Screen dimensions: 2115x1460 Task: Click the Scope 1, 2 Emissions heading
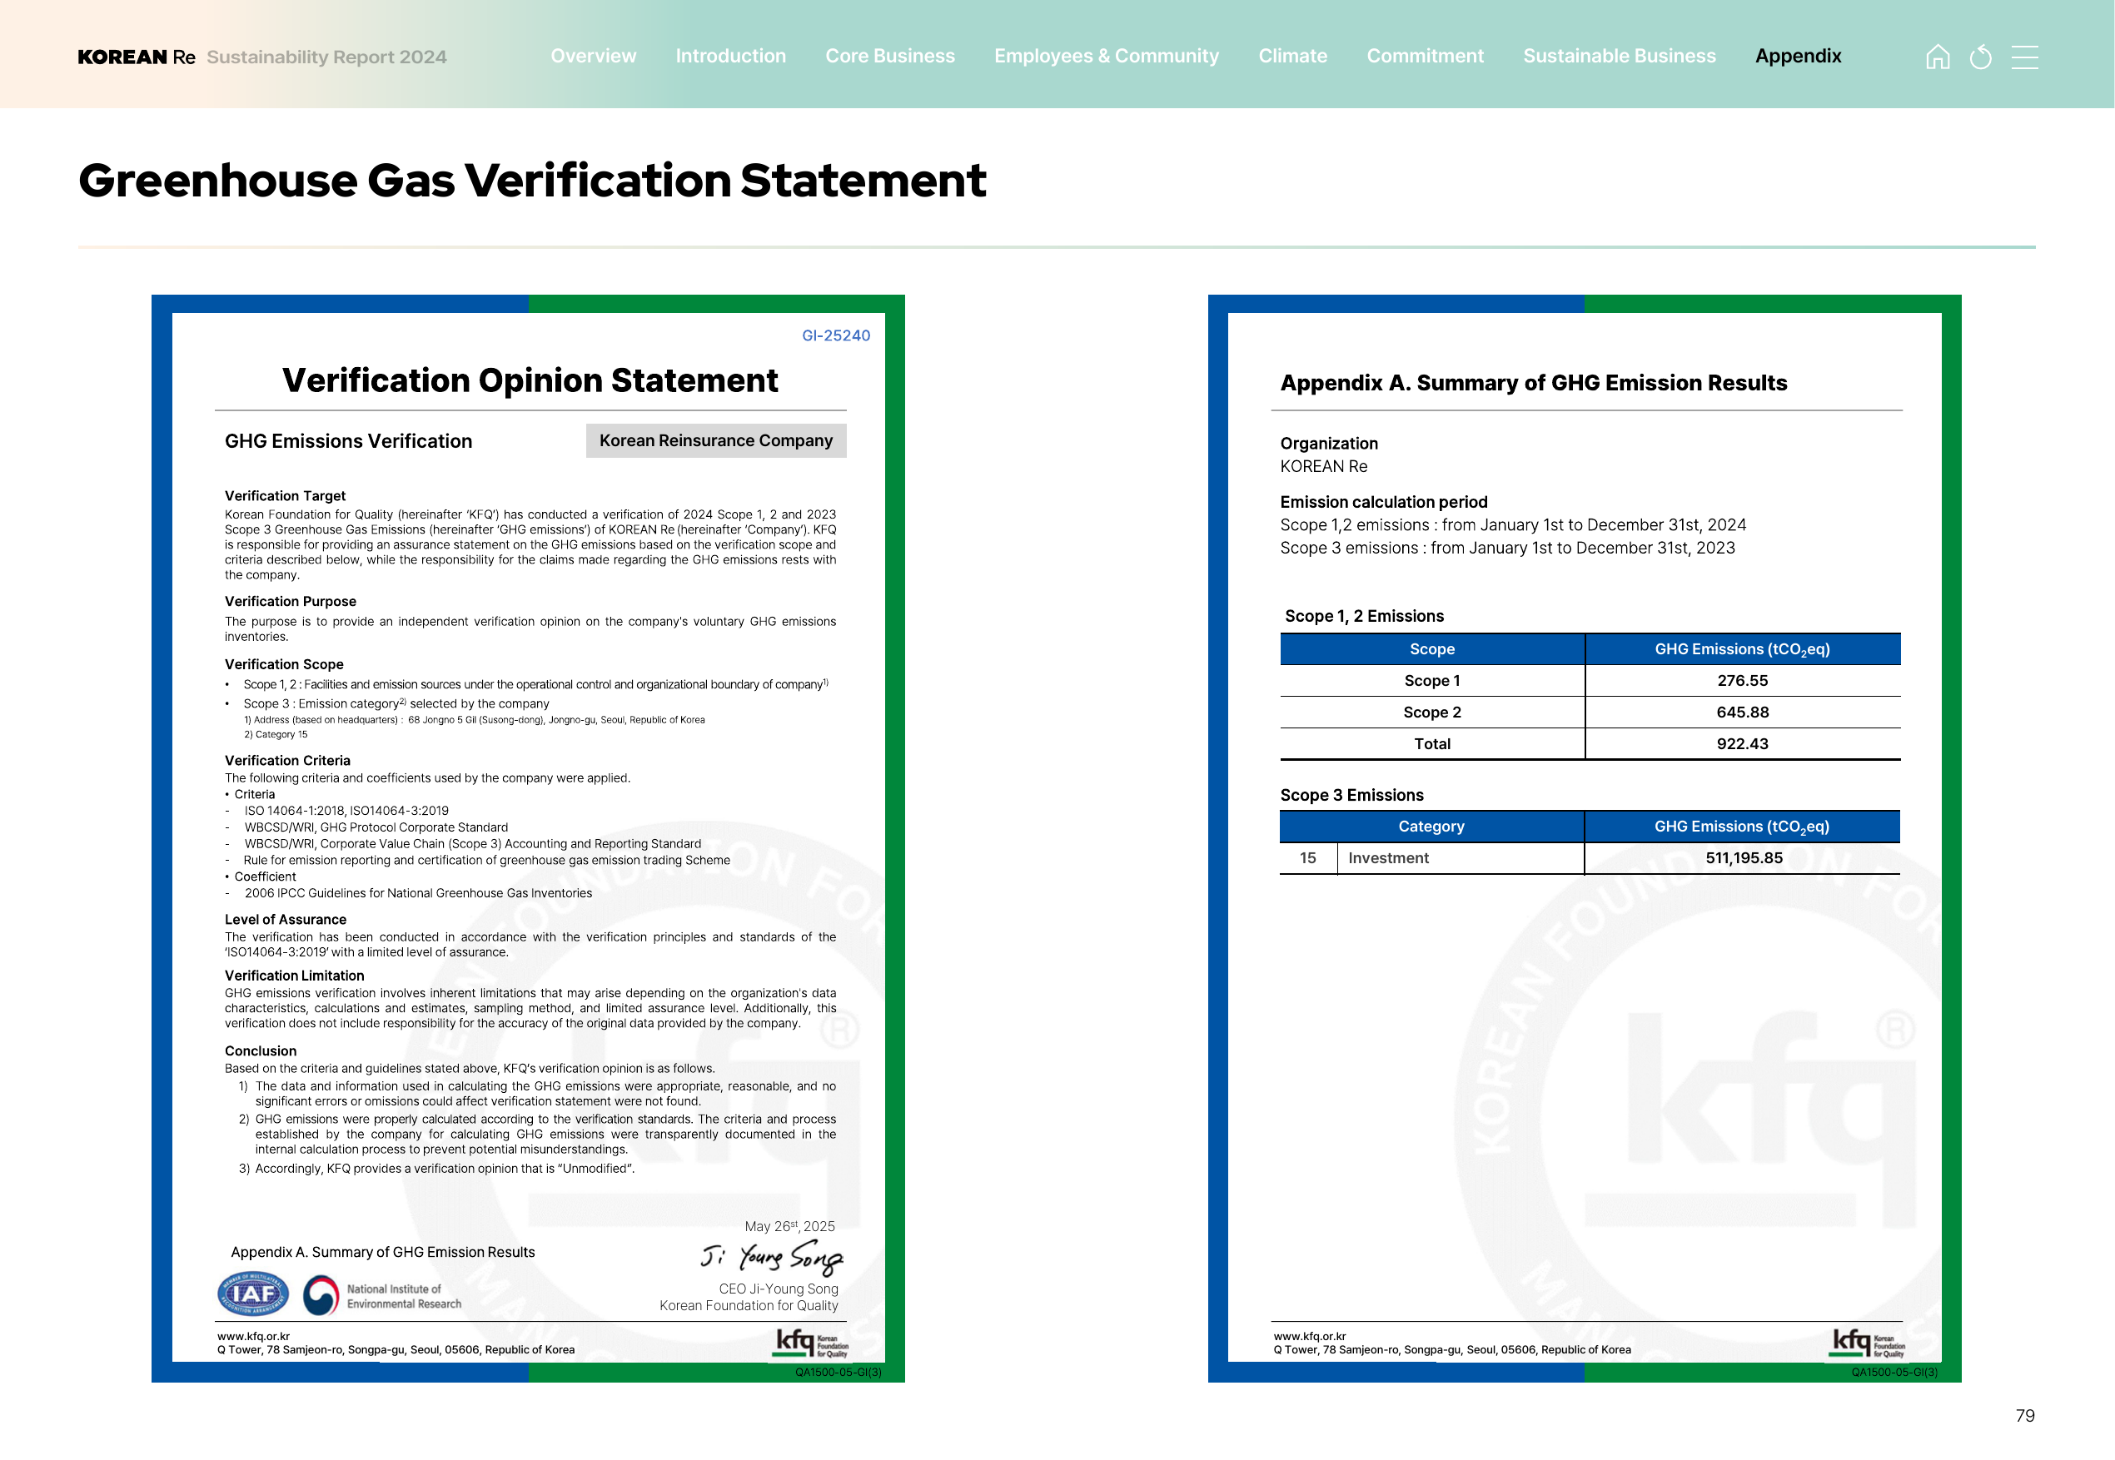coord(1364,616)
